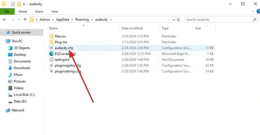Click the Plug-Ins folder name
260x135 pixels.
61,42
